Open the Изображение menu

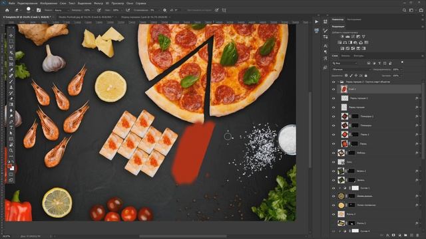49,3
